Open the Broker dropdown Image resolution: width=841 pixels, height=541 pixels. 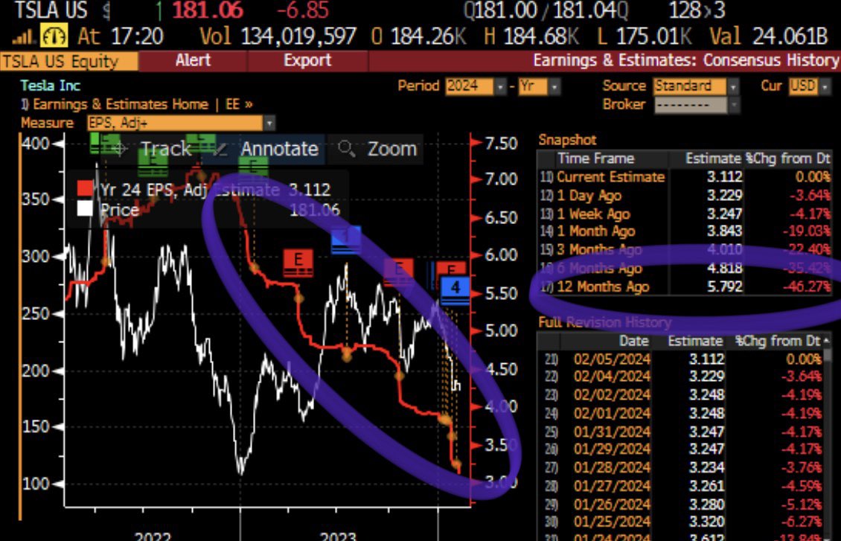coord(697,105)
